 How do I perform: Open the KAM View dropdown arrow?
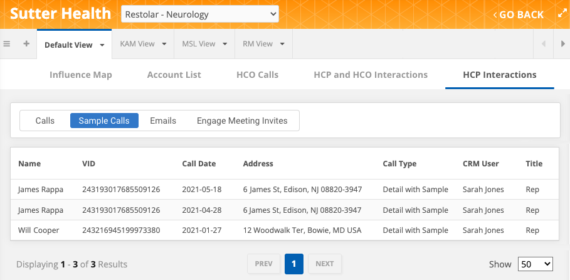pyautogui.click(x=164, y=44)
